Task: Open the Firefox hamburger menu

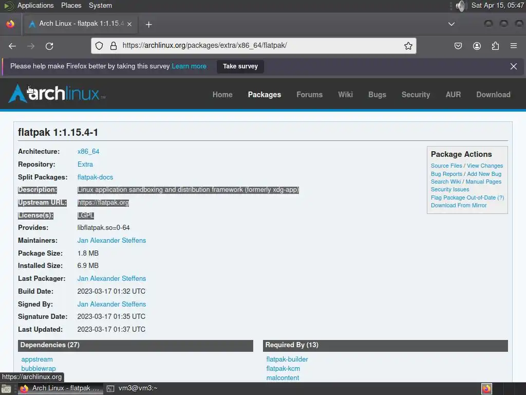Action: [x=514, y=46]
